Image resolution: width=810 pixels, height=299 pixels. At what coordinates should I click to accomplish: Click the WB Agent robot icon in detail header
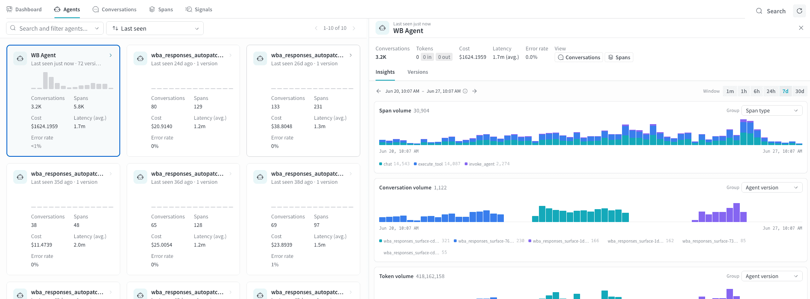coord(382,28)
